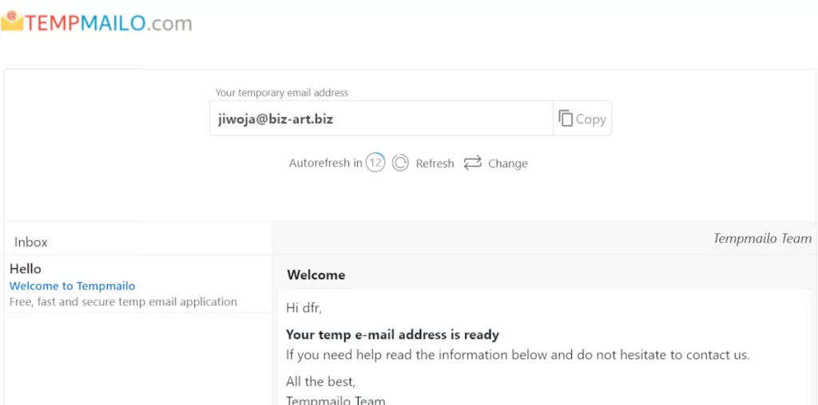This screenshot has width=818, height=405.
Task: Change the temporary email address
Action: click(x=507, y=163)
